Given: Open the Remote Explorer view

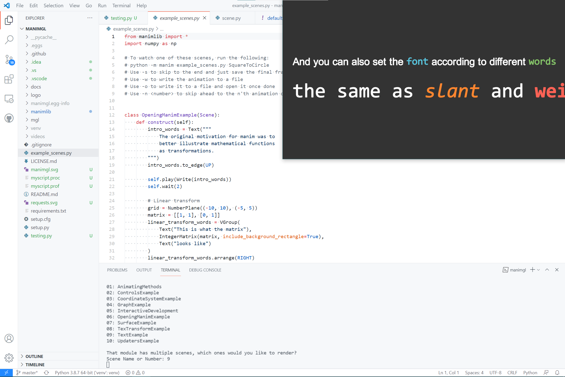Looking at the screenshot, I should 9,99.
